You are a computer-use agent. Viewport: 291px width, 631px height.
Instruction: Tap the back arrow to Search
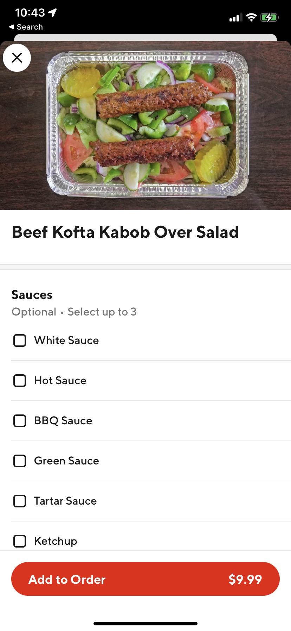coord(12,27)
